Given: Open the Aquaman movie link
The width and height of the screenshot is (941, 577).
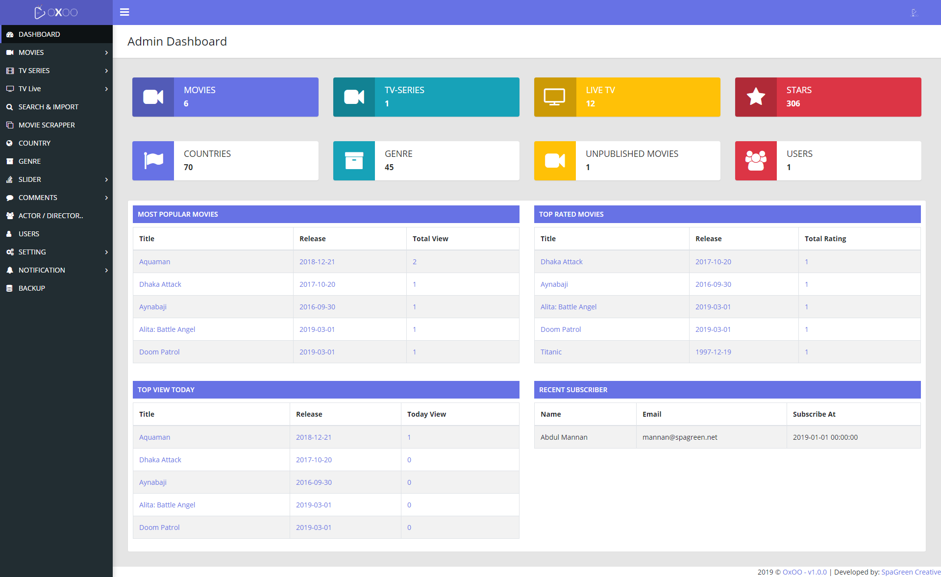Looking at the screenshot, I should click(x=154, y=261).
